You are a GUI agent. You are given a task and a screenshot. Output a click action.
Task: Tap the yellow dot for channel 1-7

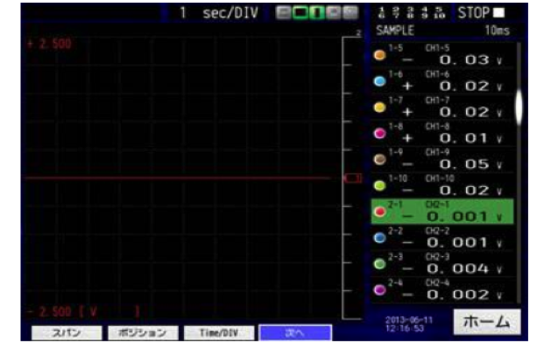click(x=380, y=108)
